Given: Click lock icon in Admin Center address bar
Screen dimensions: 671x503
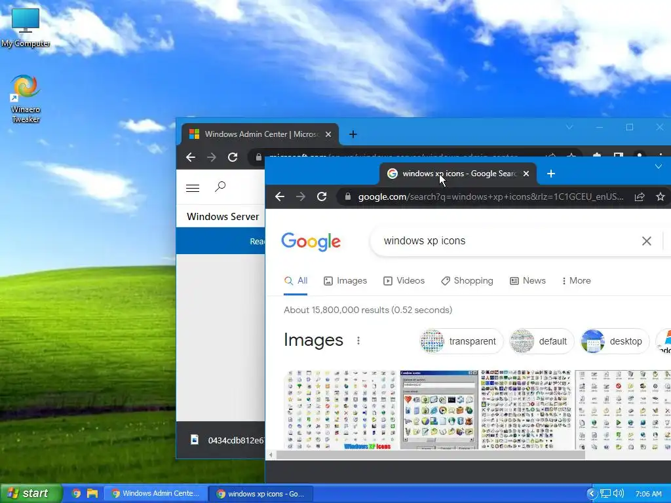Looking at the screenshot, I should click(x=258, y=157).
